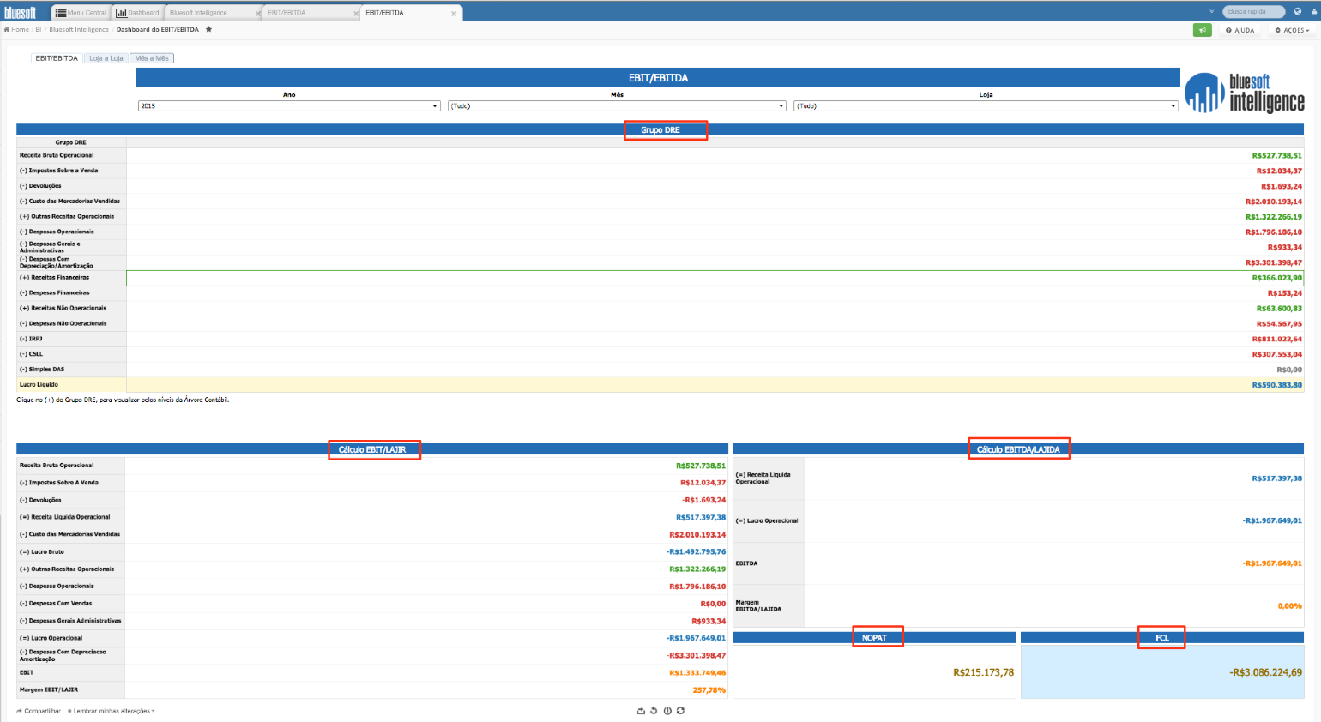Open the AÇÕES actions menu

[1291, 30]
